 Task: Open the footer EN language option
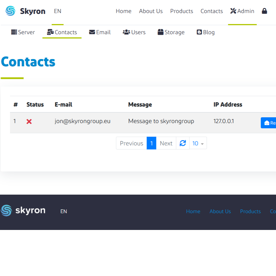point(63,211)
